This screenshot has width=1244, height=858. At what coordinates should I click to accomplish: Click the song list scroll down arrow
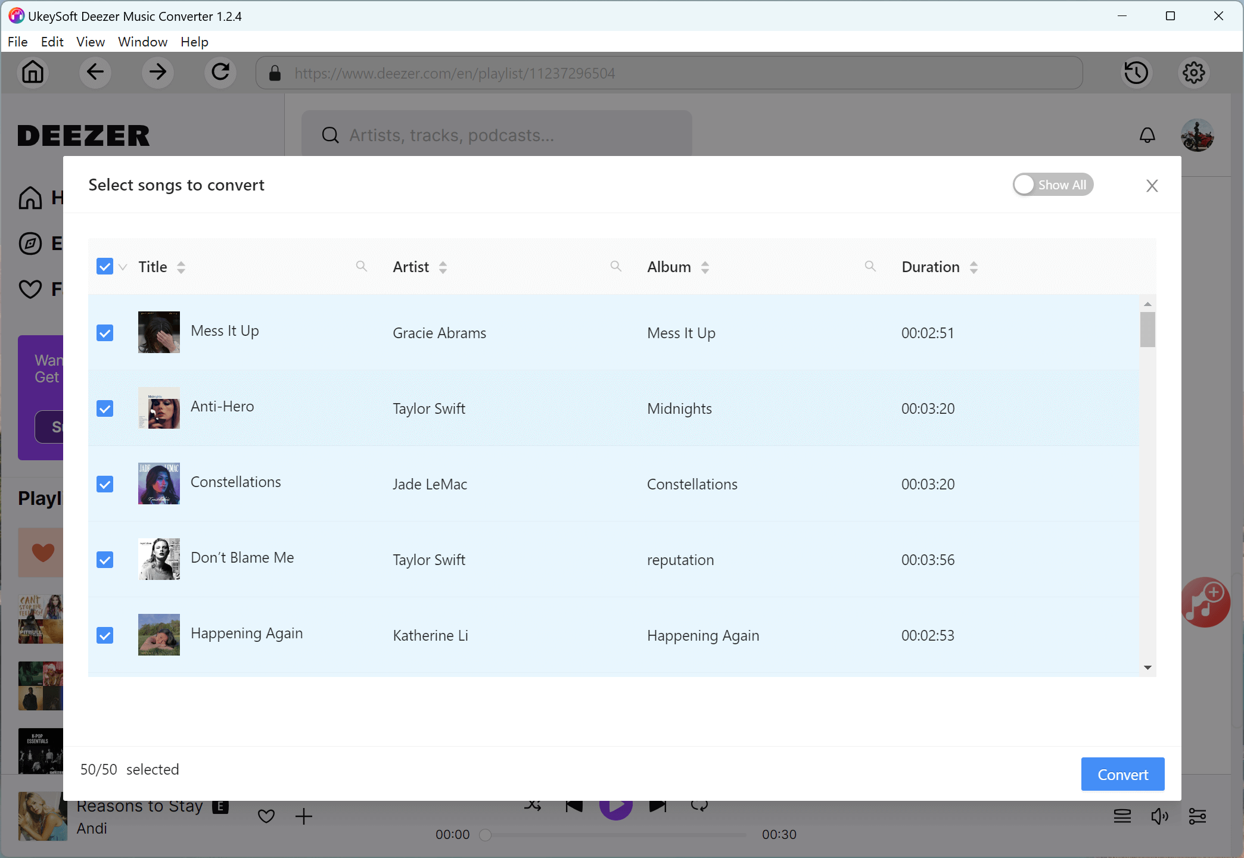pyautogui.click(x=1147, y=667)
